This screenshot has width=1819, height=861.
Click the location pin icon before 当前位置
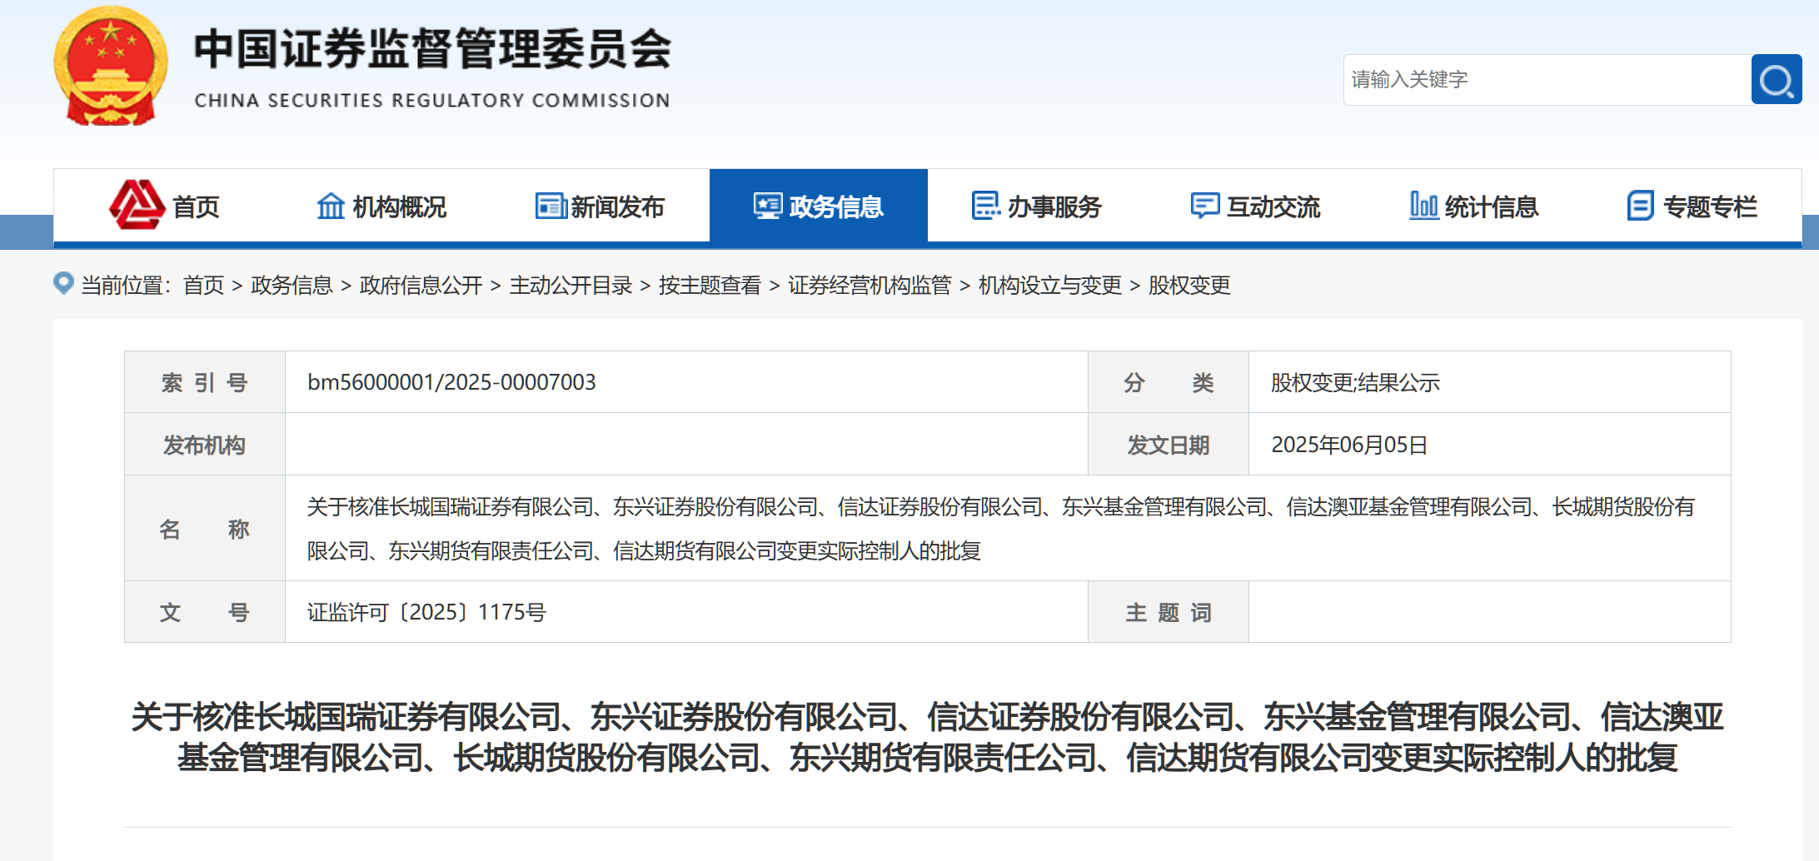pyautogui.click(x=63, y=284)
